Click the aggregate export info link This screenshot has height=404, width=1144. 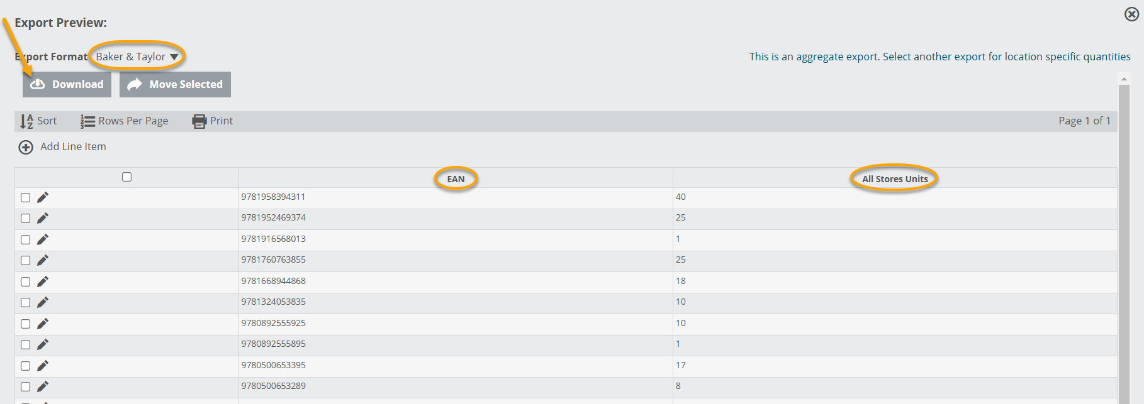click(939, 57)
